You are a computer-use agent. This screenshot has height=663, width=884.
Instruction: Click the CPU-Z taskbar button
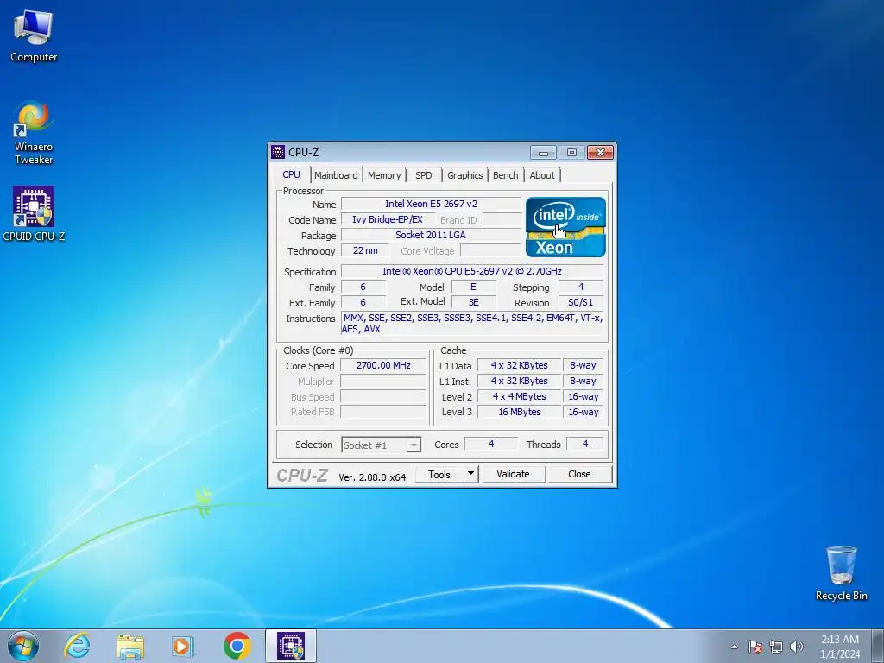[291, 646]
